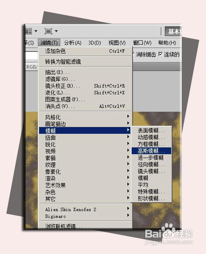Open 消失点(V)... filter

click(x=85, y=106)
